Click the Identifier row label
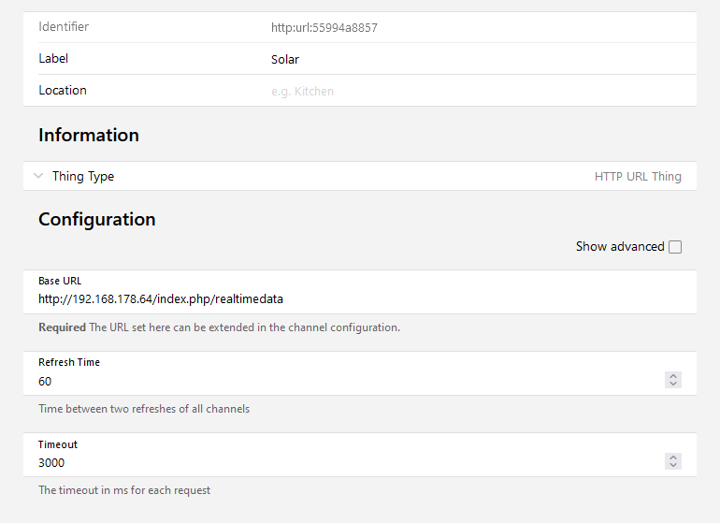The width and height of the screenshot is (720, 523). (64, 27)
